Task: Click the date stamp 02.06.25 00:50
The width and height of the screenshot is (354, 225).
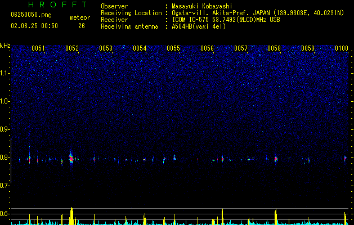Action: point(34,26)
